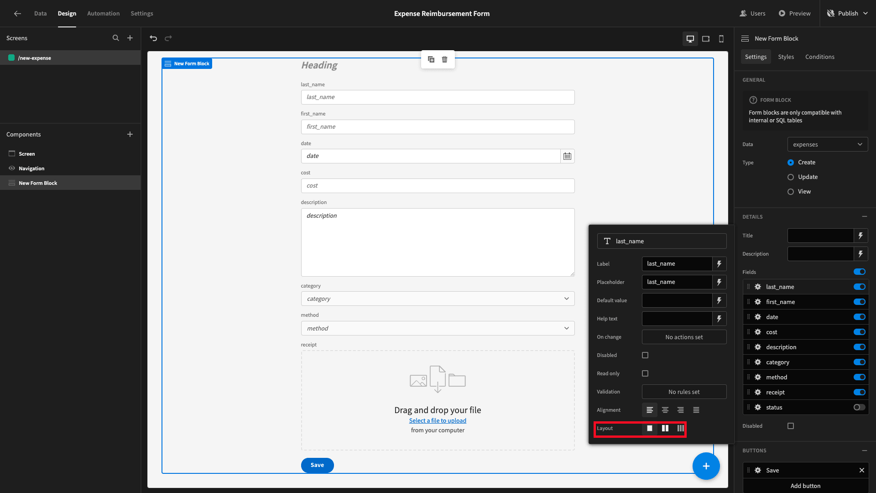Toggle the status field on
Image resolution: width=876 pixels, height=493 pixels.
pyautogui.click(x=860, y=407)
